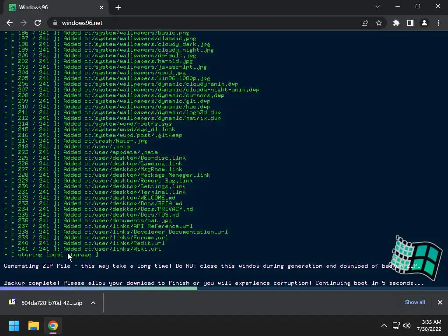This screenshot has height=336, width=448.
Task: Click the line adding Terminal.link
Action: click(95, 192)
